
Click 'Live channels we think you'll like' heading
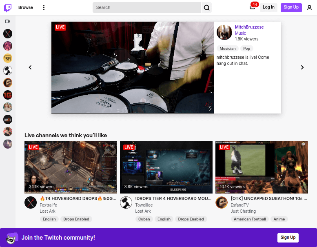pyautogui.click(x=66, y=135)
